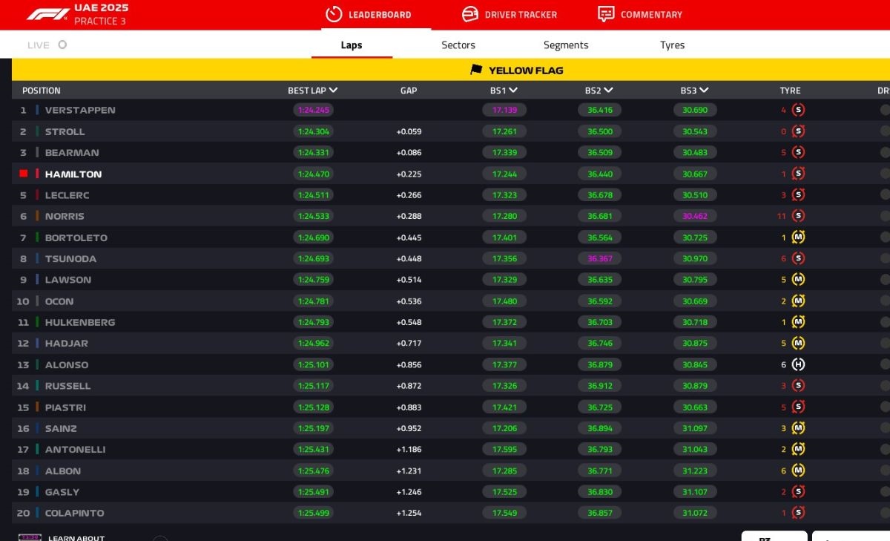The image size is (890, 541).
Task: Open the BS1 column dropdown chevron
Action: (x=513, y=90)
